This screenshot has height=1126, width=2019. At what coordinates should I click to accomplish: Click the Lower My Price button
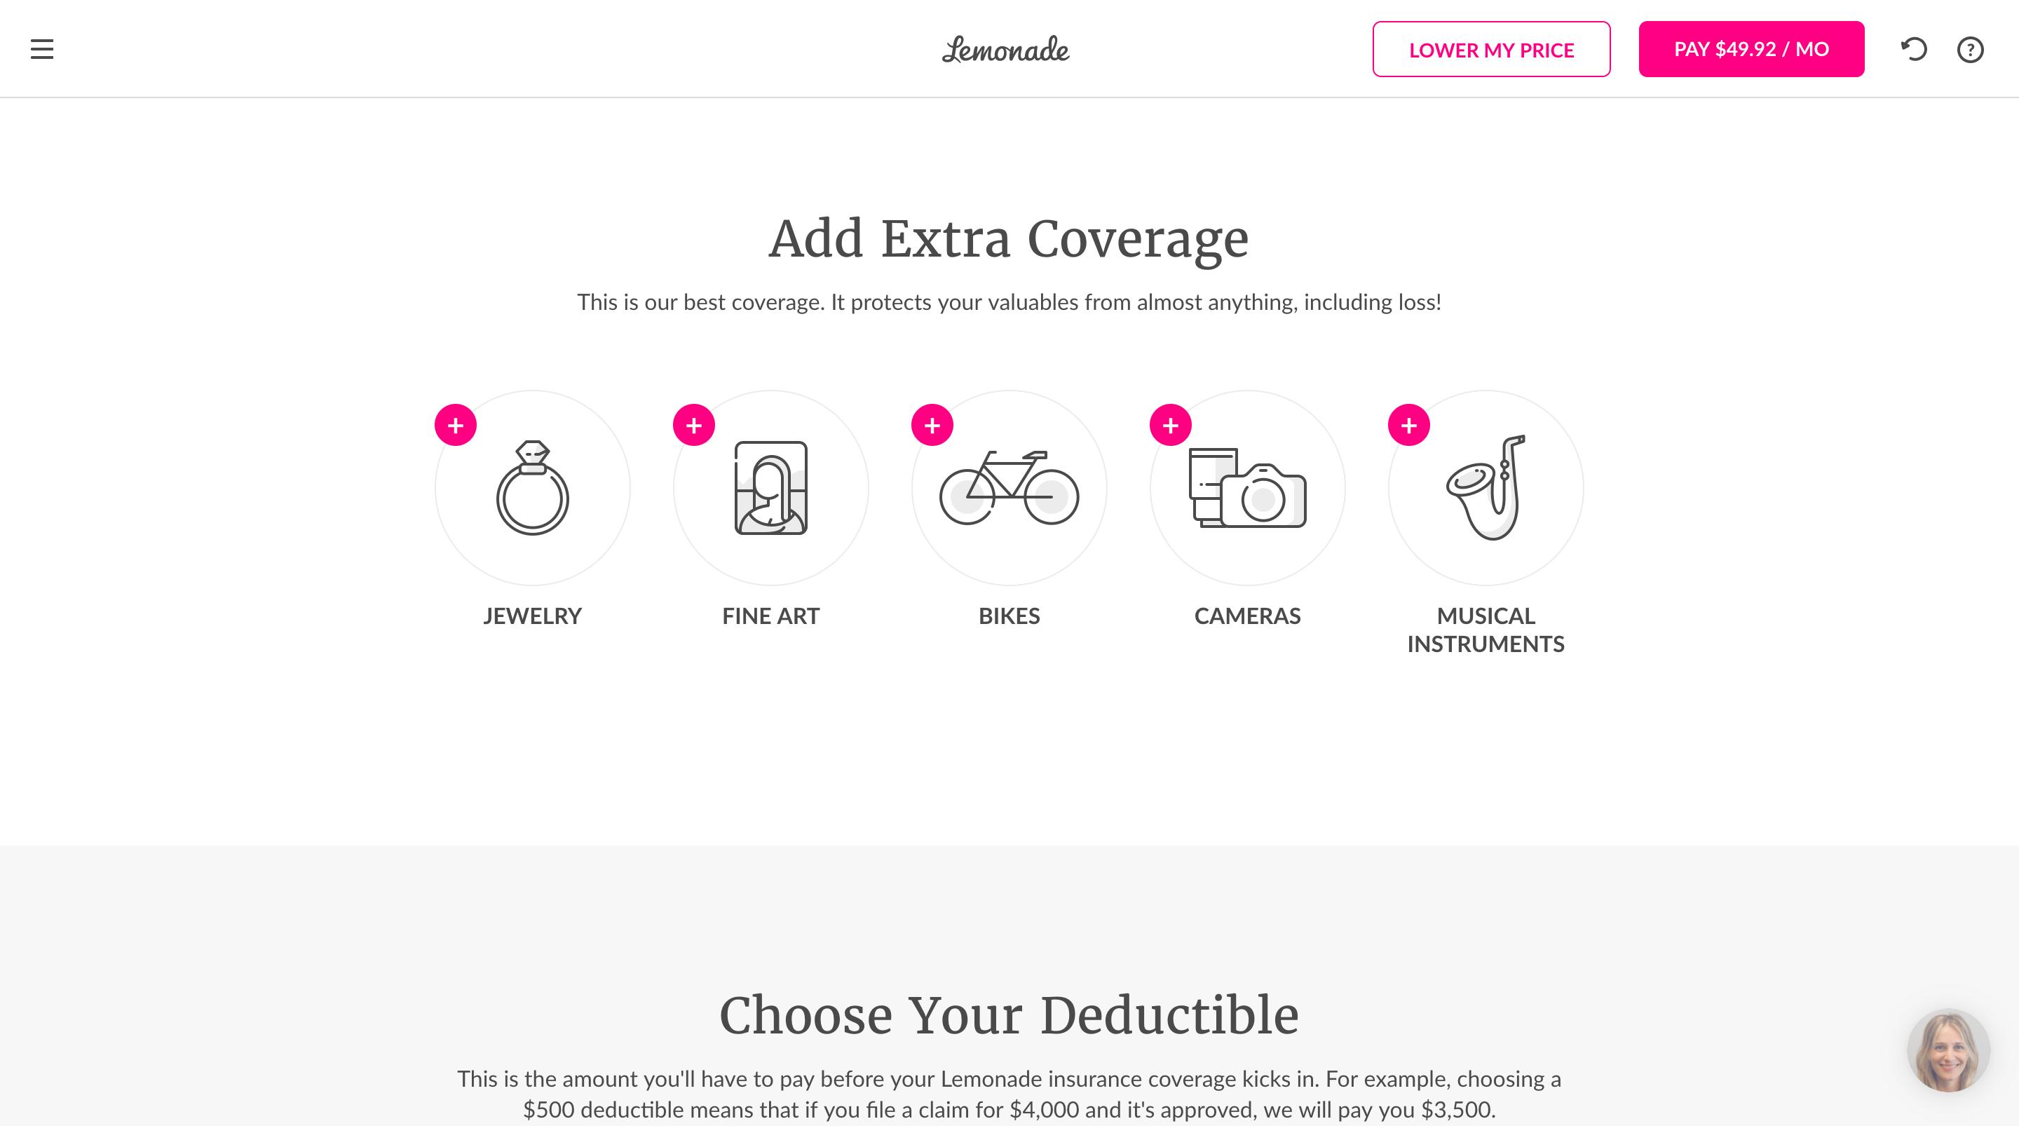click(x=1490, y=49)
